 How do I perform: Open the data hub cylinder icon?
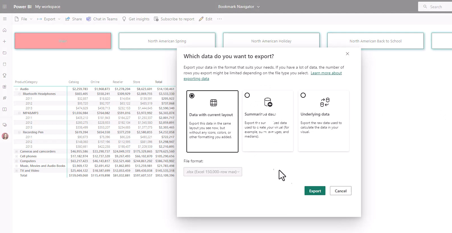click(5, 64)
